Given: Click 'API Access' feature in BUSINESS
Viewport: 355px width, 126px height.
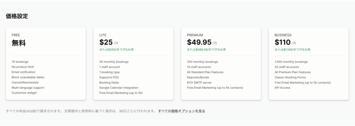Looking at the screenshot, I should (x=282, y=88).
